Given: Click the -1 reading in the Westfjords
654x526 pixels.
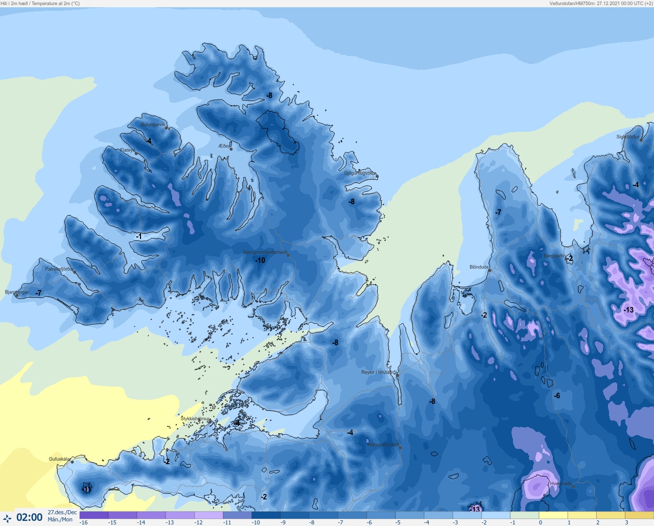Looking at the screenshot, I should [139, 236].
